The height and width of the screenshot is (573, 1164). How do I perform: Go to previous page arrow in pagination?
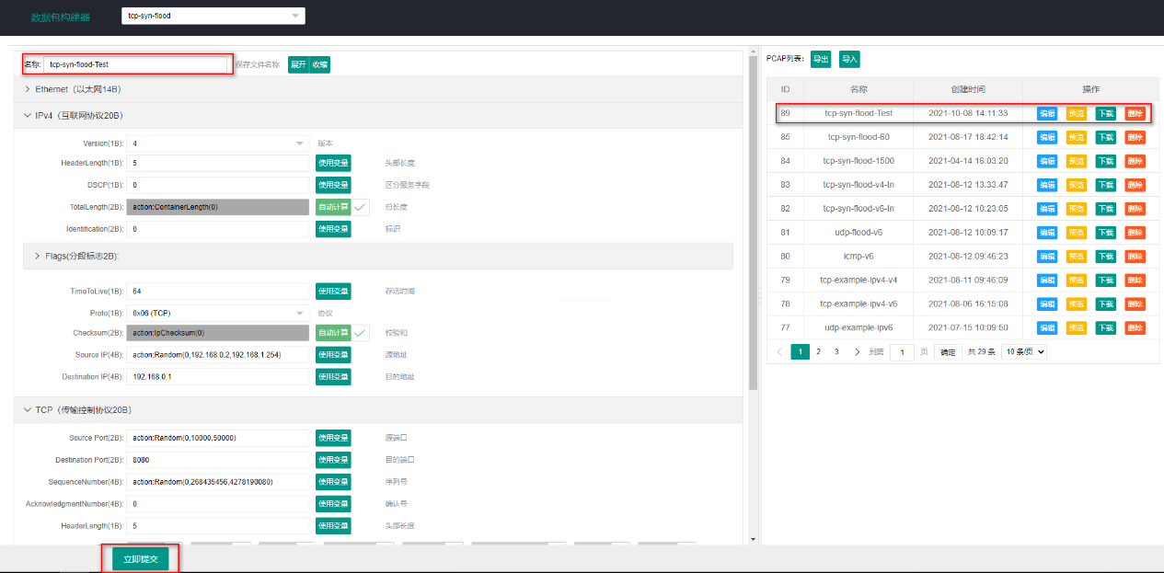[780, 351]
